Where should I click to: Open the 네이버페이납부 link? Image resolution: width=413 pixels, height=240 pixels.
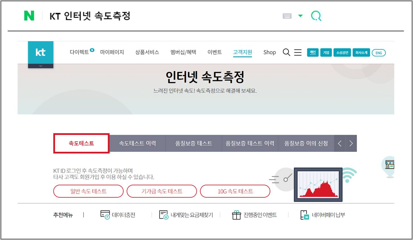[328, 215]
